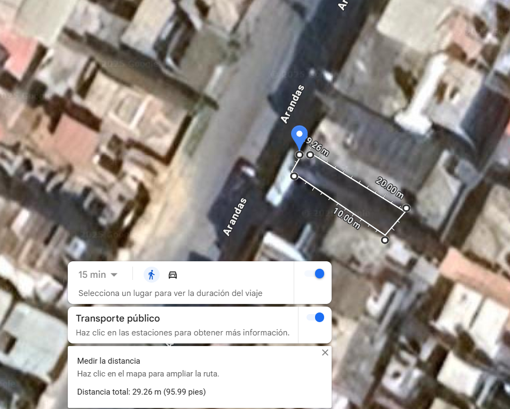
Task: Click the Transporte público heading
Action: [117, 318]
